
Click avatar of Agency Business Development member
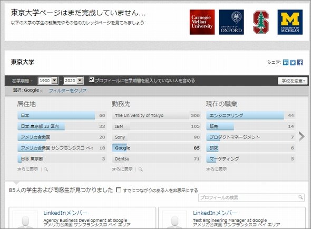point(25,220)
